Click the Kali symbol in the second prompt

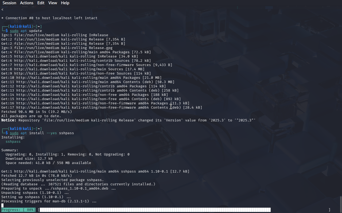point(20,129)
